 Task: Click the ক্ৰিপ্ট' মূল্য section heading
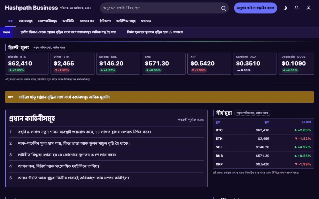pyautogui.click(x=19, y=47)
